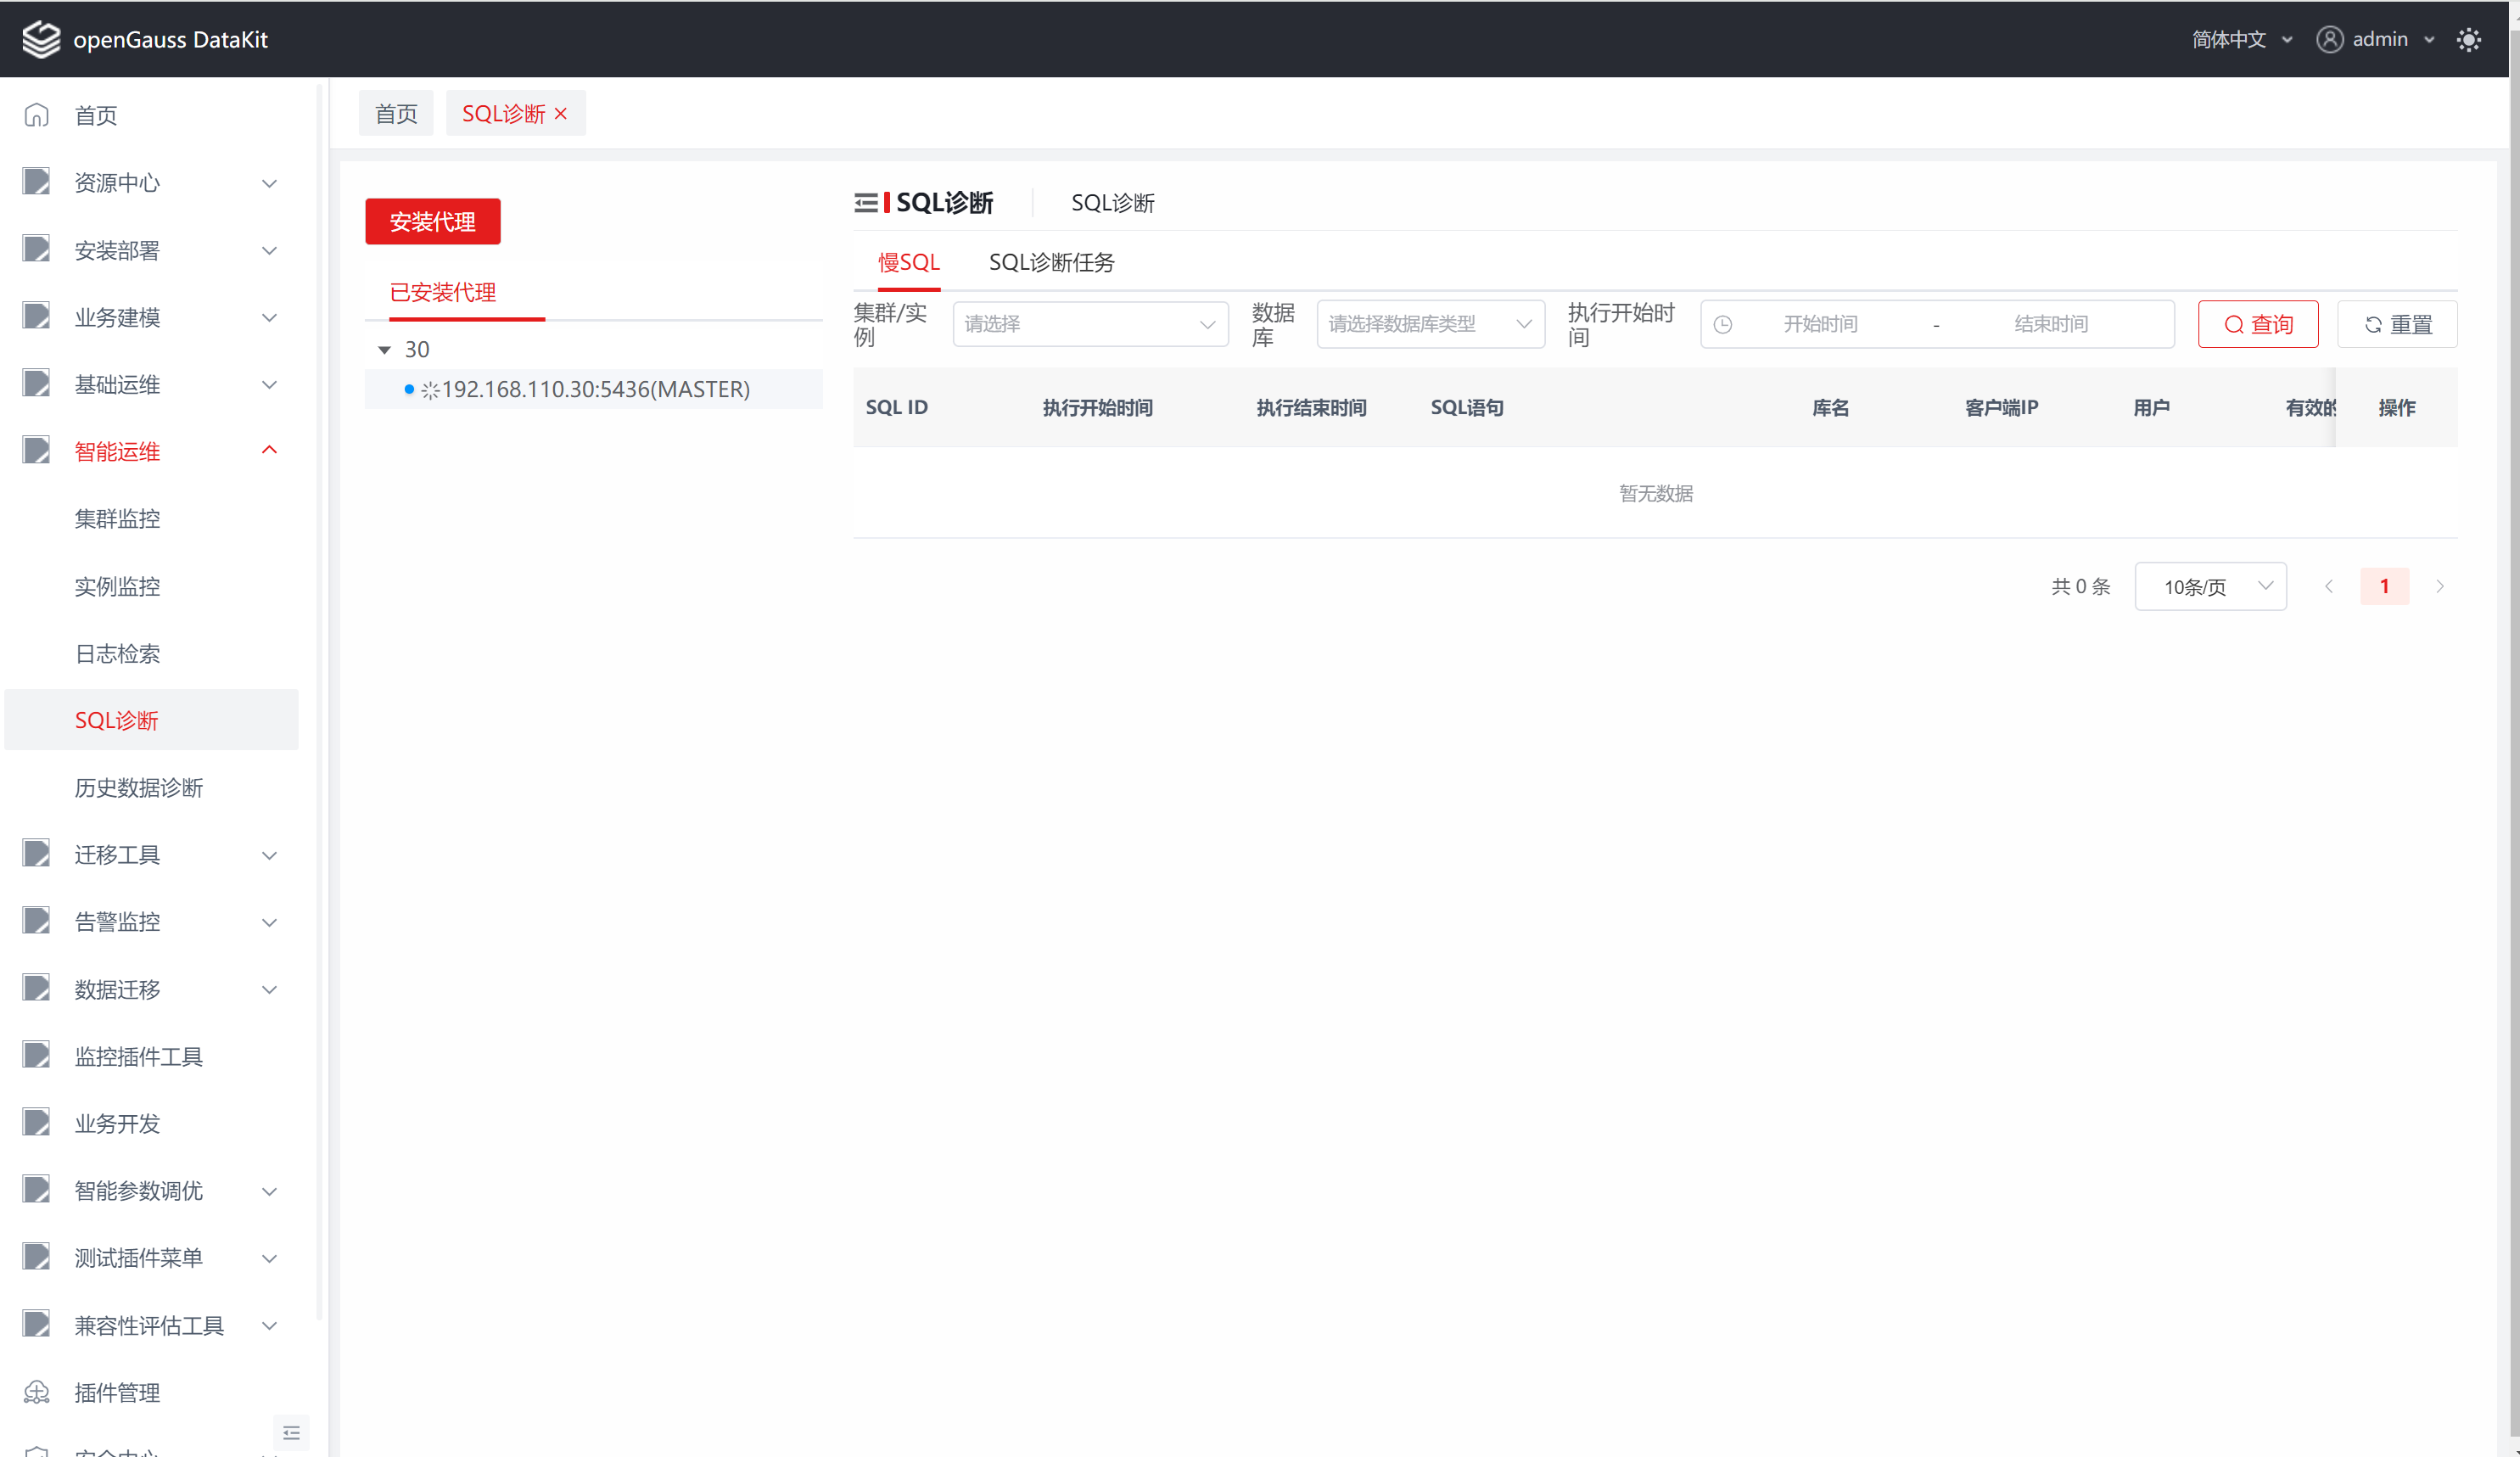Click the collapse sidebar icon at bottom

pos(291,1433)
